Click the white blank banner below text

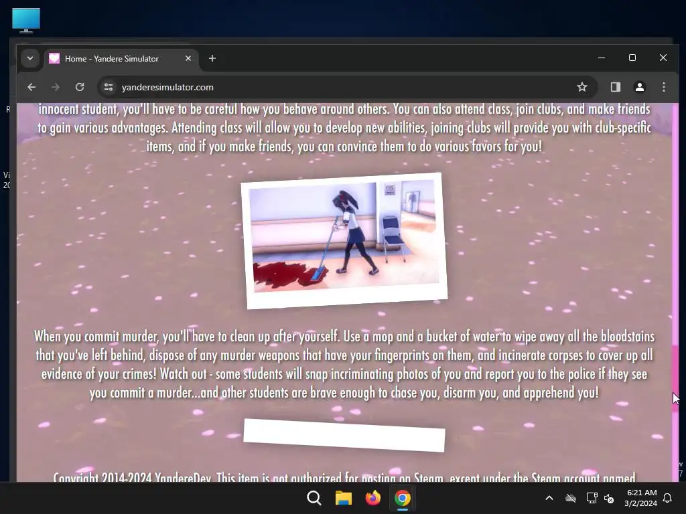point(344,435)
